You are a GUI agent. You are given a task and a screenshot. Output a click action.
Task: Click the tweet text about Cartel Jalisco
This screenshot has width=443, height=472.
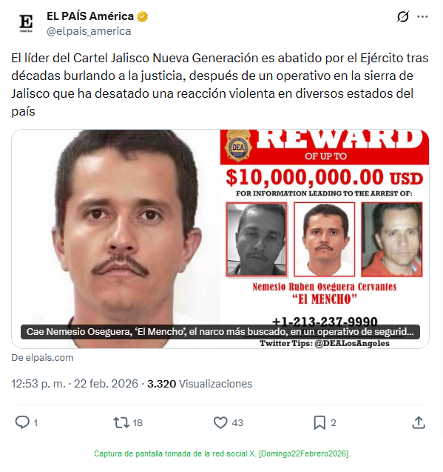220,84
